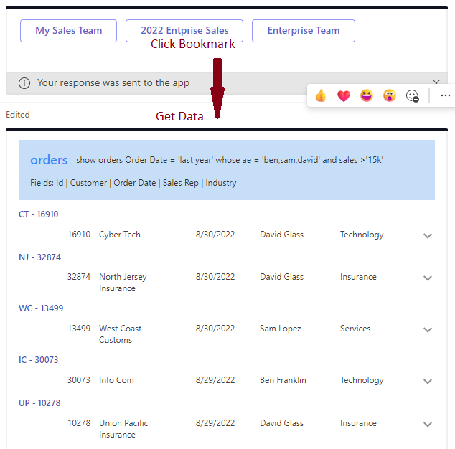
Task: Open the NJ - 32874 order link
Action: pos(39,257)
